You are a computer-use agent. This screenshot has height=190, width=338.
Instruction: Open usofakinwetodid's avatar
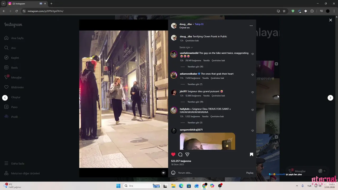(x=174, y=54)
